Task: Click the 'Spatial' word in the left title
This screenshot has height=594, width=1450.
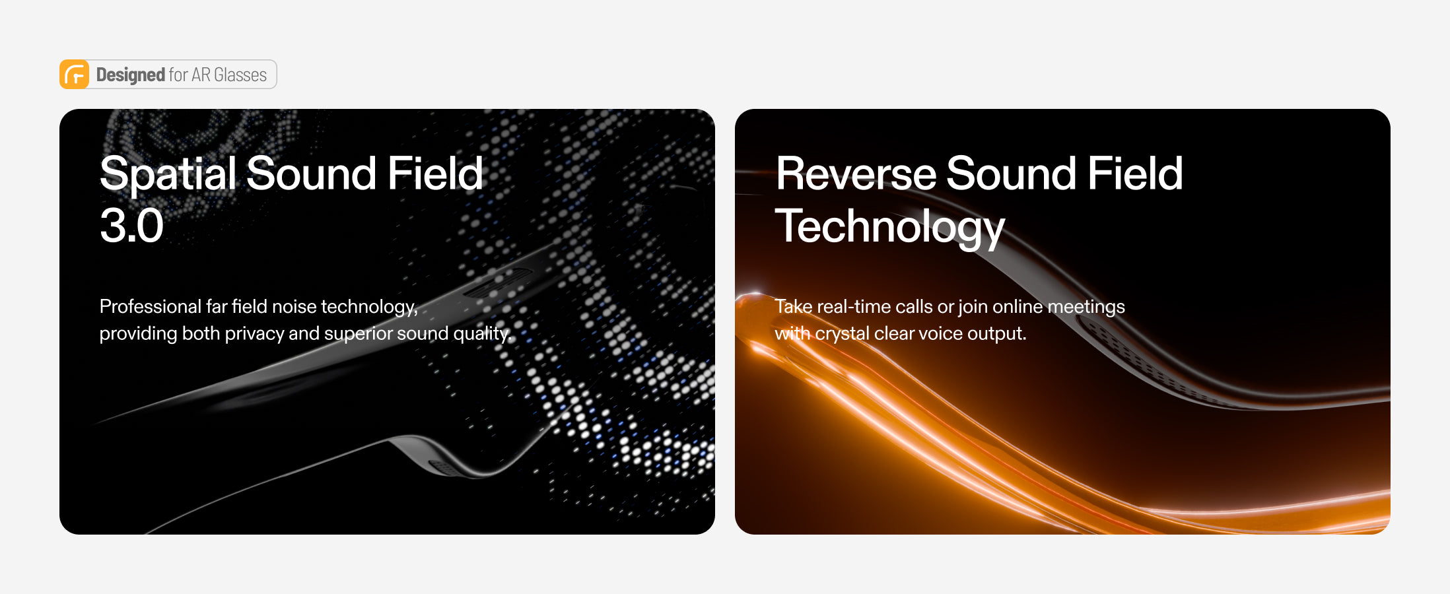Action: [x=168, y=174]
